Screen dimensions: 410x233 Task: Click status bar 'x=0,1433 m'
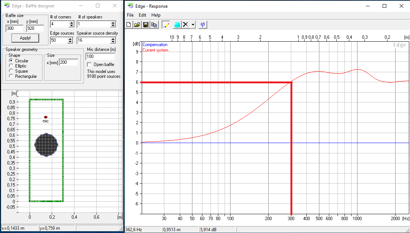pyautogui.click(x=13, y=228)
